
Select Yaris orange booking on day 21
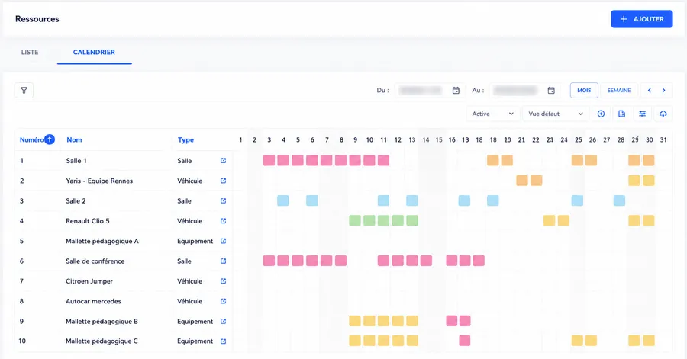point(522,180)
